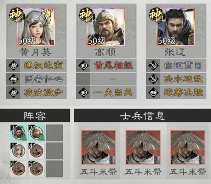Select formation slot 3 with 张辽 avatar

coord(19,133)
